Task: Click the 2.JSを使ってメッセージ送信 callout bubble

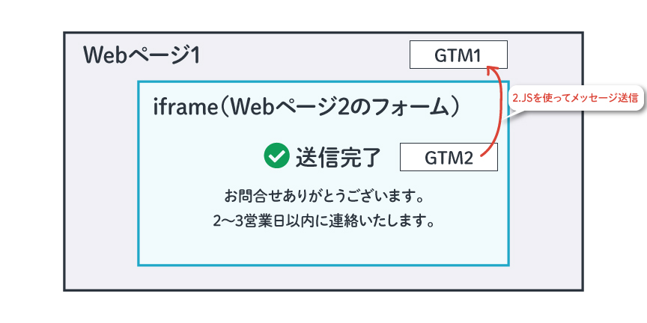Action: [576, 99]
